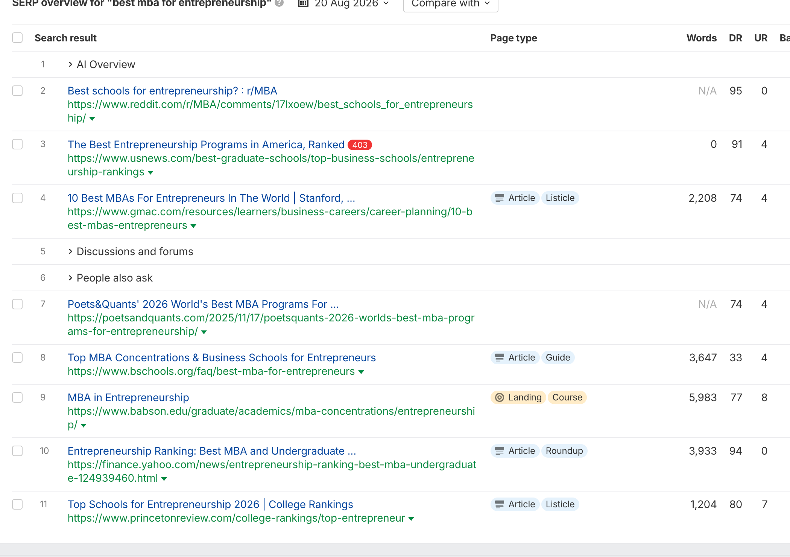
Task: Click the UR column header
Action: click(761, 38)
